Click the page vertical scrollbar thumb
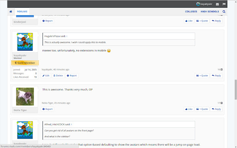Viewport: 237px width, 148px height. 236,90
